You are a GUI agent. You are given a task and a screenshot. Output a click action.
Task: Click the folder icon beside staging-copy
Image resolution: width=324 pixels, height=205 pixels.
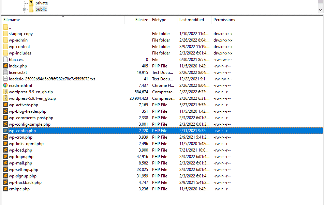(5, 33)
